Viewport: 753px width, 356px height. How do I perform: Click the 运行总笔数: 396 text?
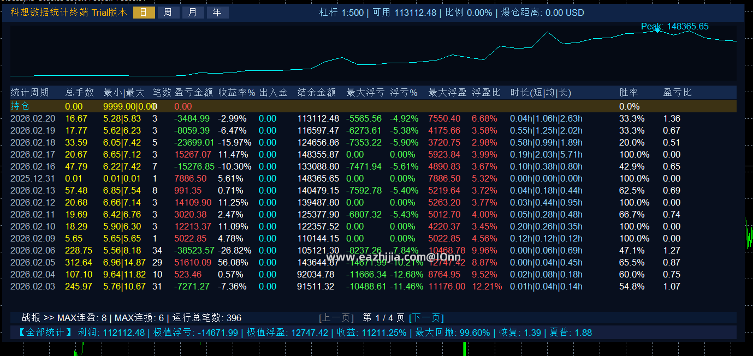click(x=207, y=317)
